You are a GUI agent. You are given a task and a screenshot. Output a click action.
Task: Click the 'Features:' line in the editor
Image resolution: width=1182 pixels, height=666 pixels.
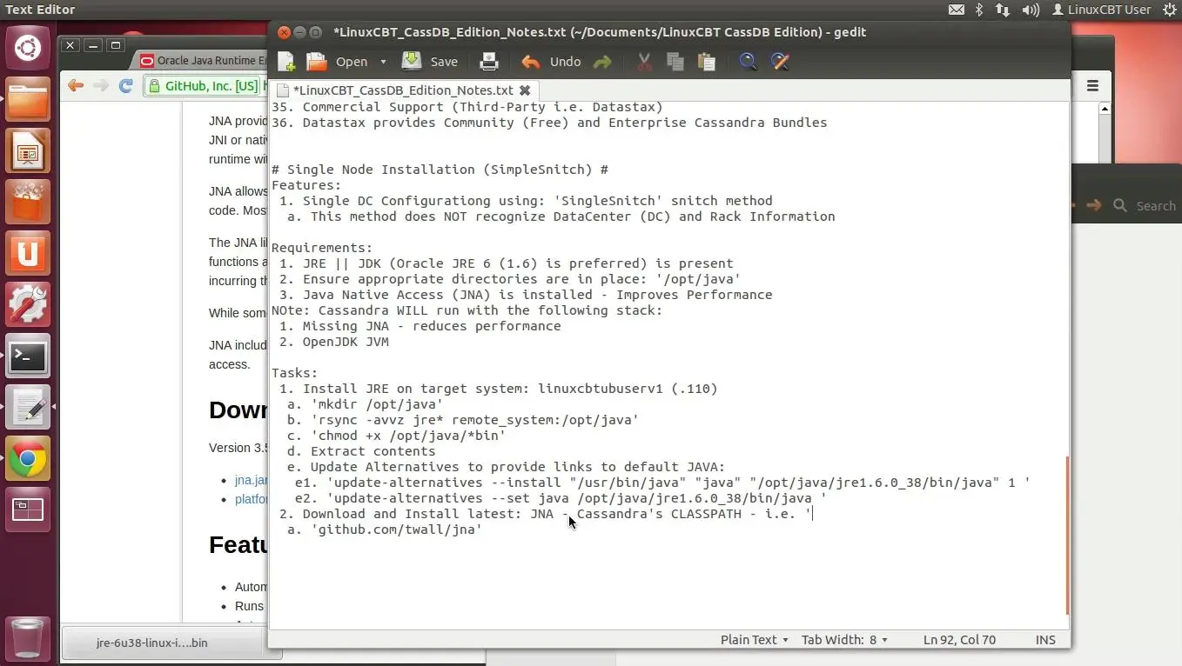[306, 185]
